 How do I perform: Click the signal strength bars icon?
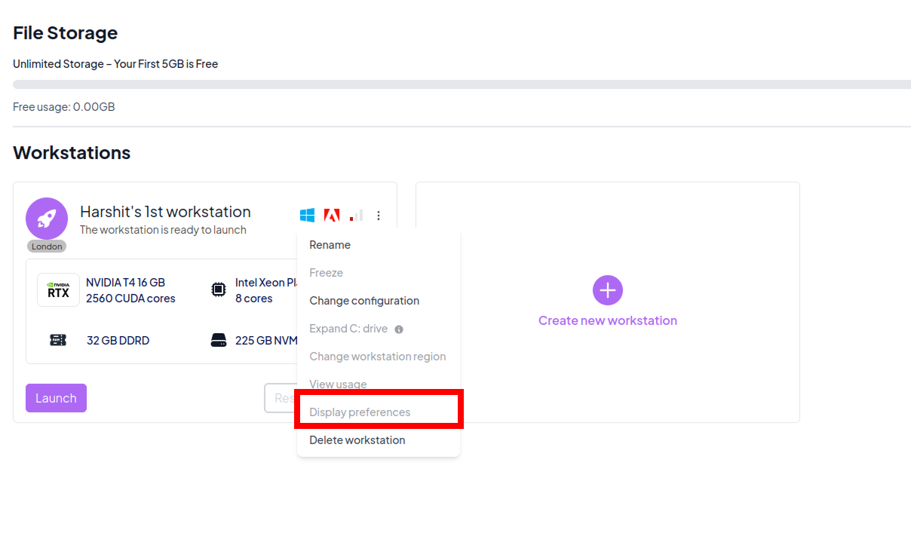[x=356, y=216]
